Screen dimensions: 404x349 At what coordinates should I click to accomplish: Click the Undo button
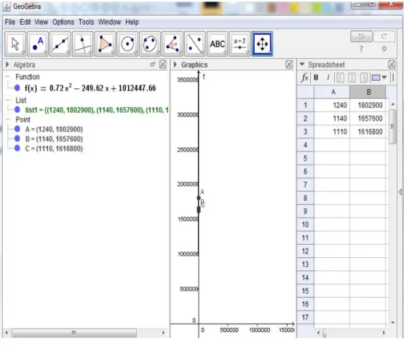coord(361,36)
